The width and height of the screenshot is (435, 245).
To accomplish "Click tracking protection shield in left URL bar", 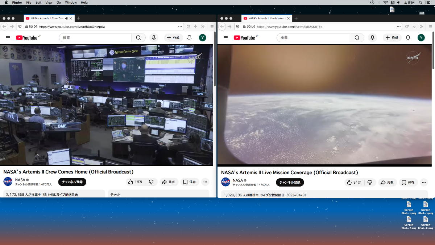I will coord(20,26).
